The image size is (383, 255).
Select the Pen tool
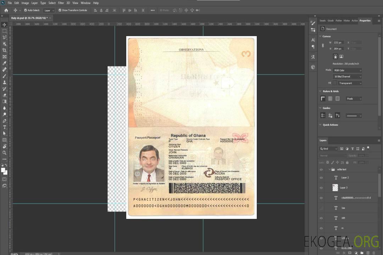point(4,121)
